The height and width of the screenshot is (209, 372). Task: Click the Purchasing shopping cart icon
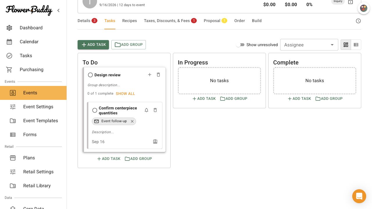coord(9,70)
